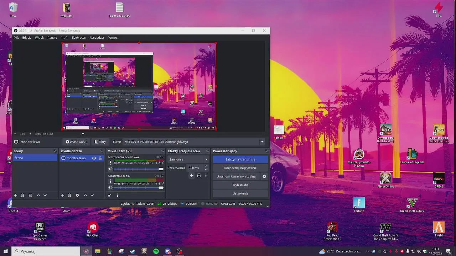Open mixer options menu at bottom of Mikser dźwięku
The image size is (456, 256).
point(118,195)
